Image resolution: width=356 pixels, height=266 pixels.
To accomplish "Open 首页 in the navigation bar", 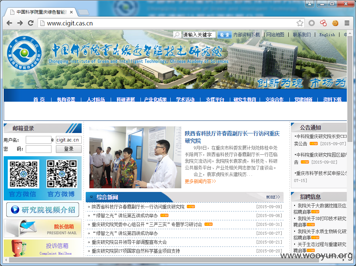I will tap(39, 99).
